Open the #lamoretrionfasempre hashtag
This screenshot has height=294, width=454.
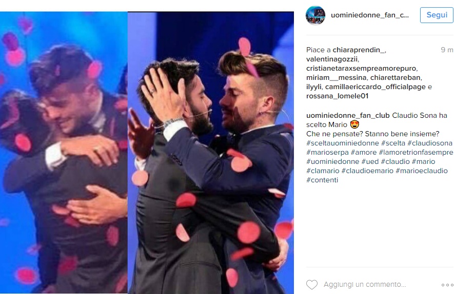click(416, 152)
